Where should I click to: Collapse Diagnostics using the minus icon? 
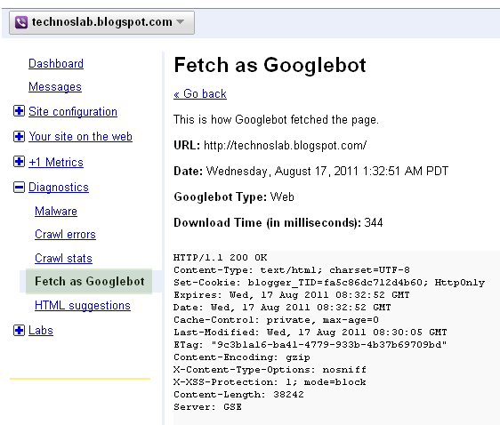click(19, 187)
